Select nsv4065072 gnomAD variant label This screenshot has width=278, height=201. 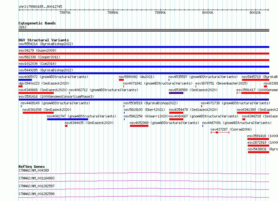pos(53,77)
